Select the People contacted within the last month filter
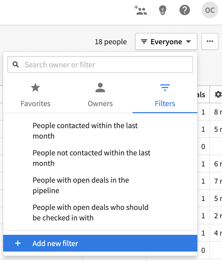This screenshot has height=261, width=222. (85, 131)
